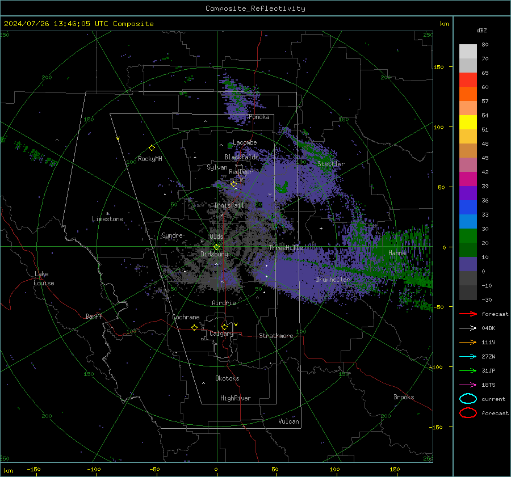Click the HighRiver label on the map

tap(236, 398)
